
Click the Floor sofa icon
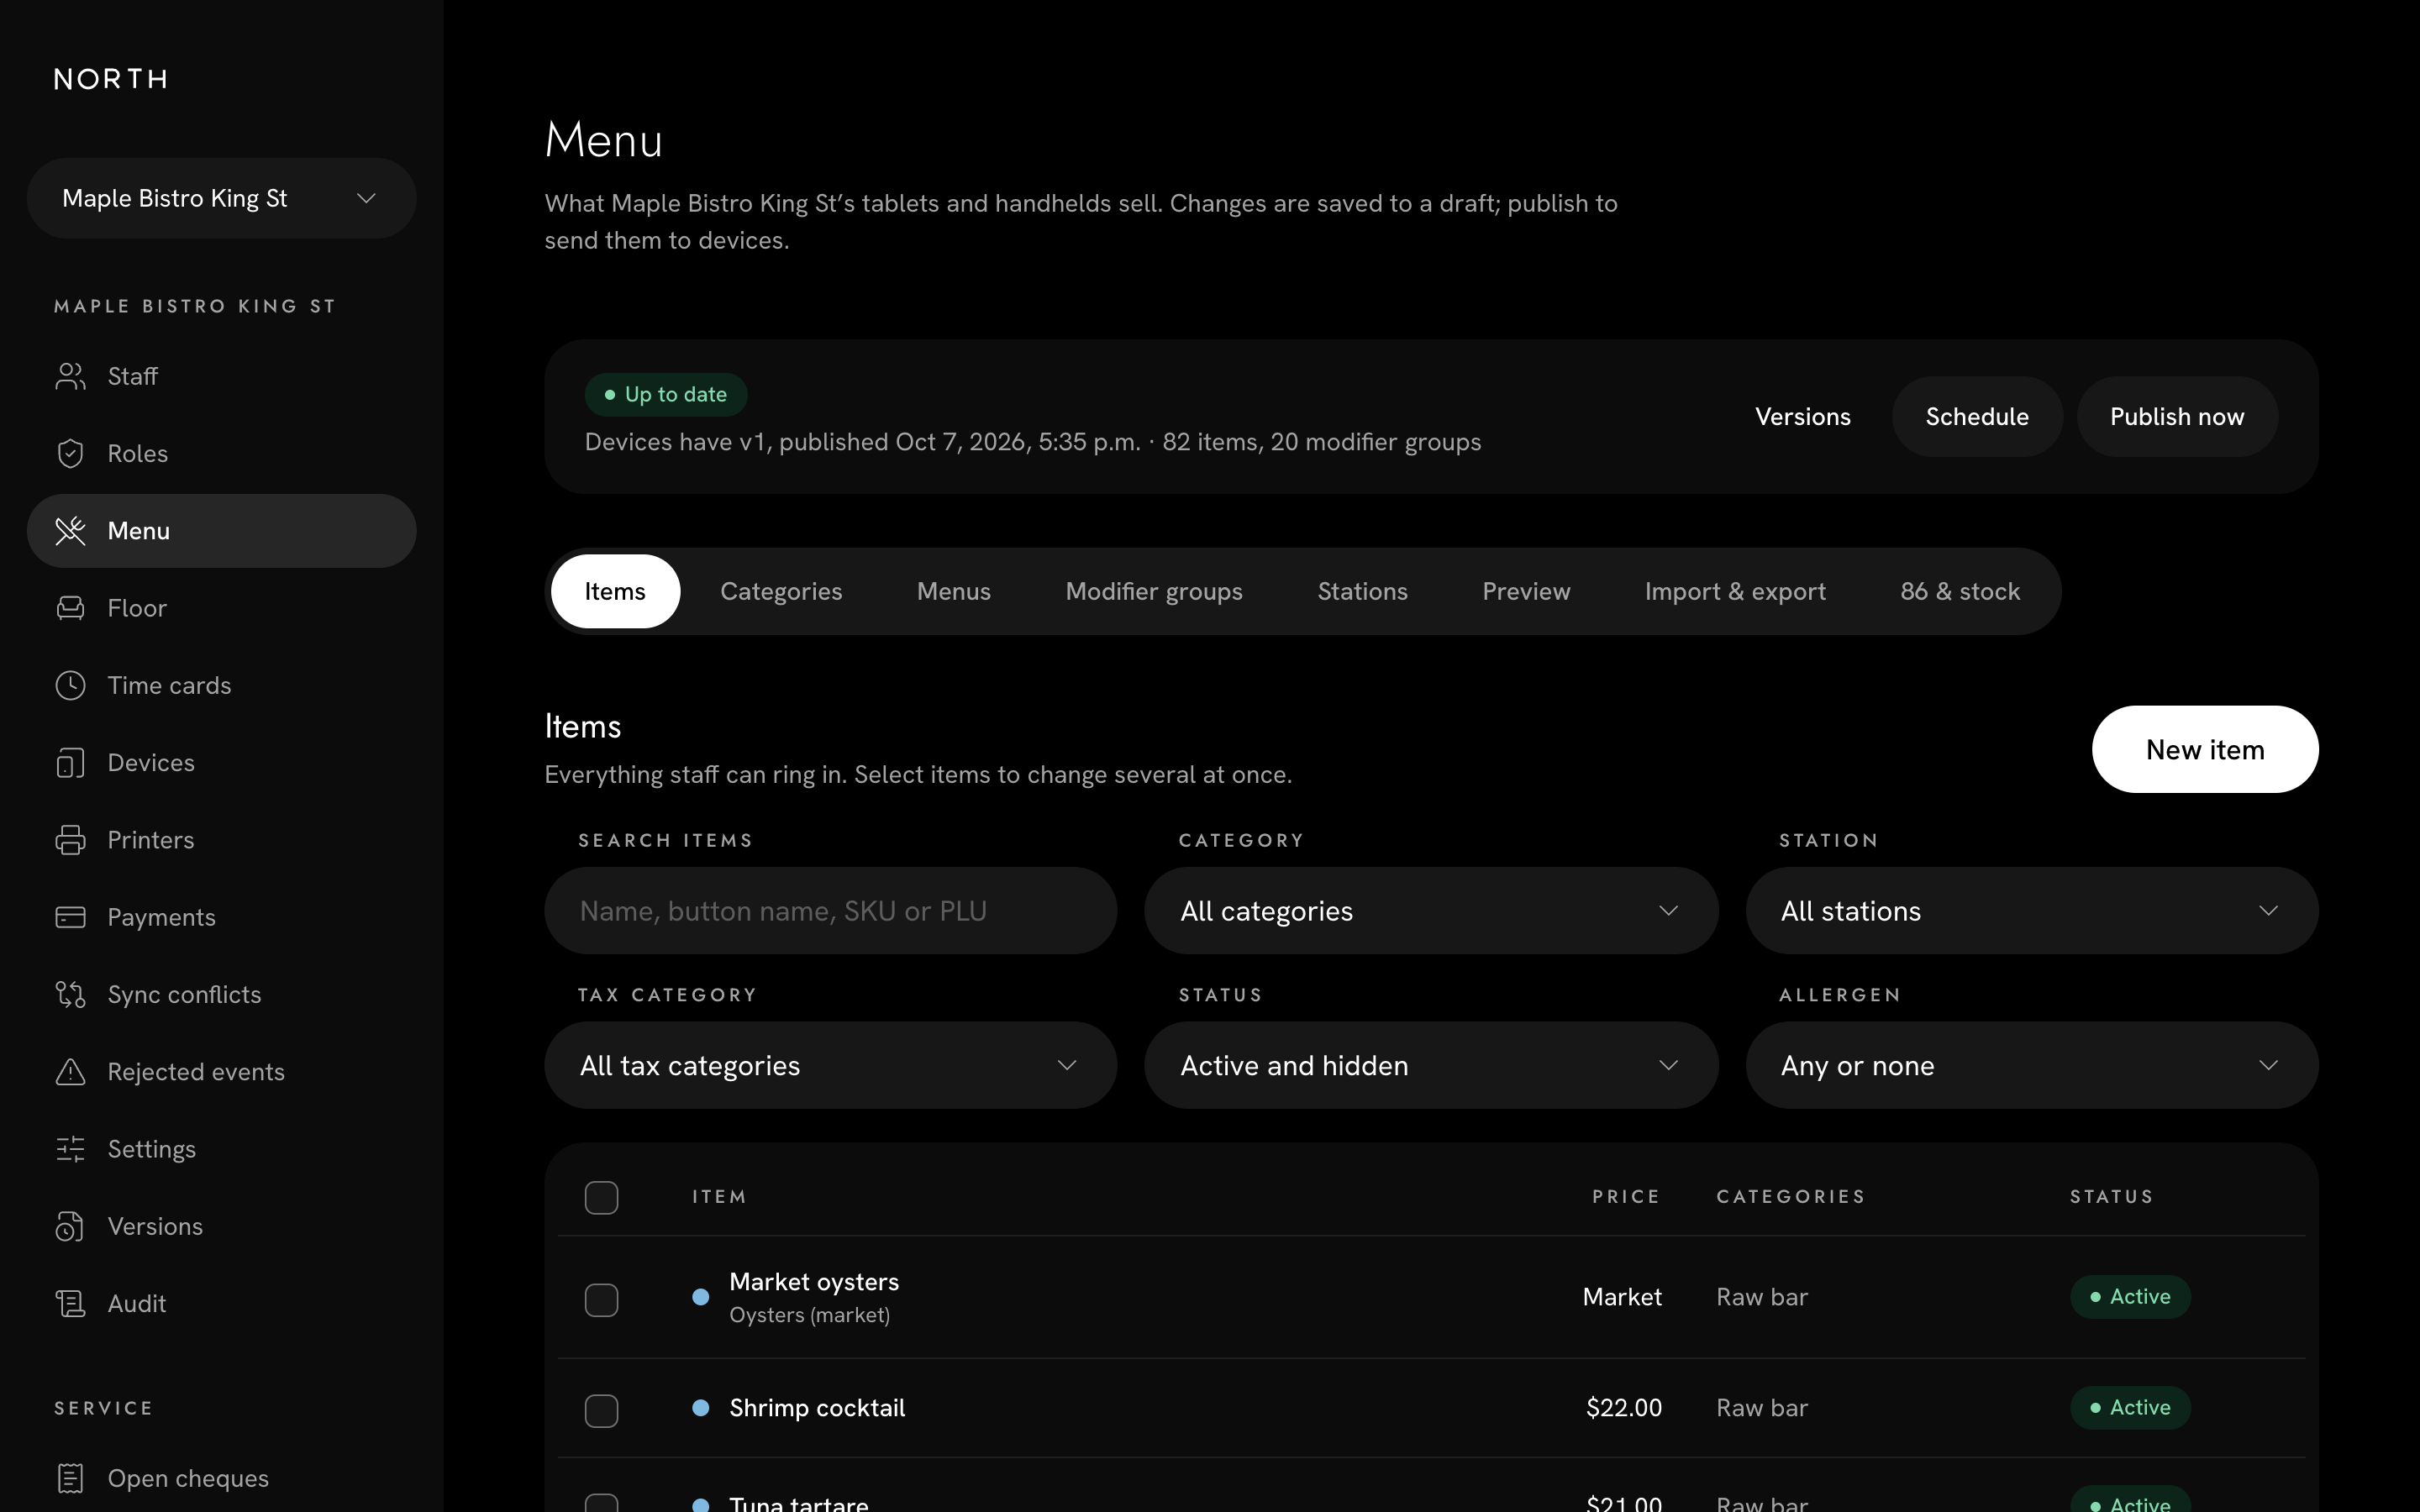tap(70, 608)
